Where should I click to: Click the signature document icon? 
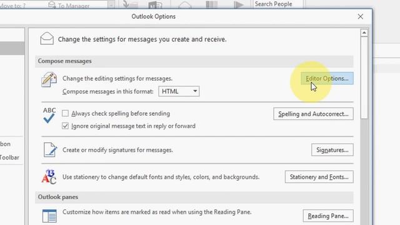pyautogui.click(x=50, y=149)
